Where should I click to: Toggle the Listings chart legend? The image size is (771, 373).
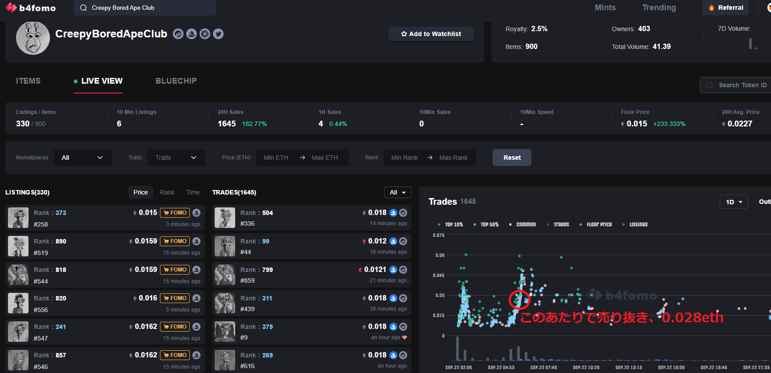coord(635,224)
